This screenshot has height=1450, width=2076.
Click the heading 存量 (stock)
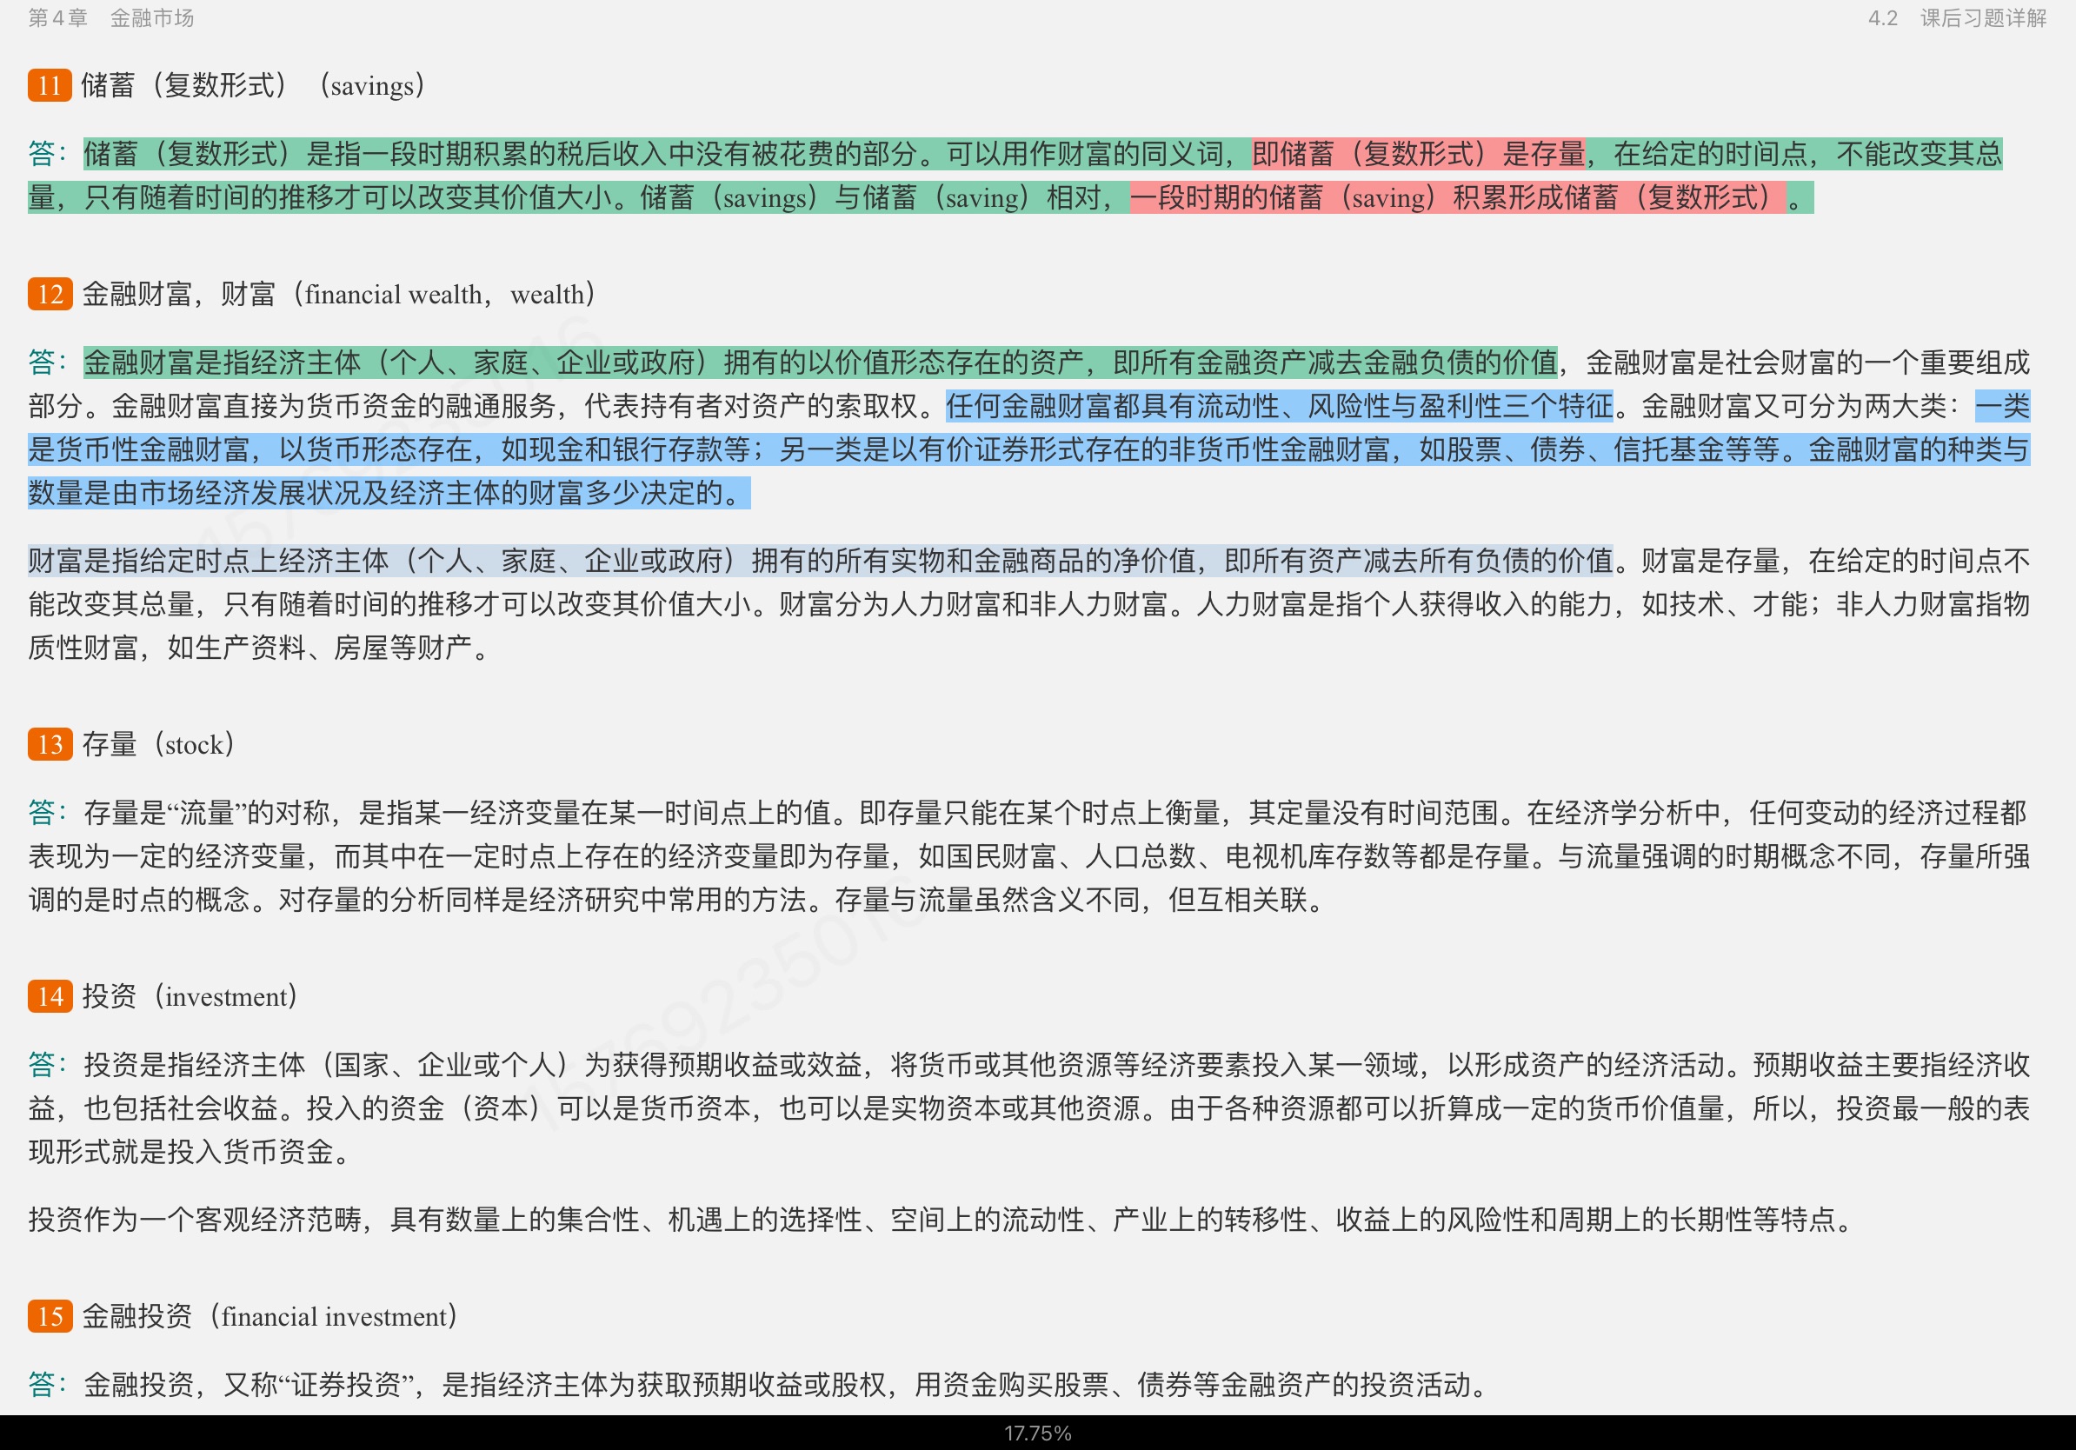pos(158,744)
